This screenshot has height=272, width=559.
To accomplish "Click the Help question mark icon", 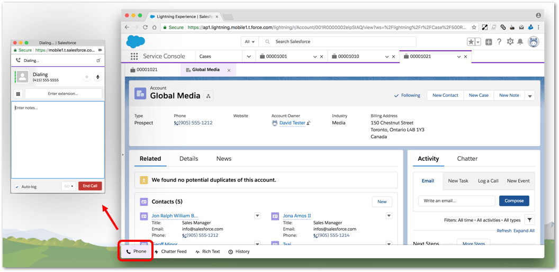I will (x=499, y=42).
